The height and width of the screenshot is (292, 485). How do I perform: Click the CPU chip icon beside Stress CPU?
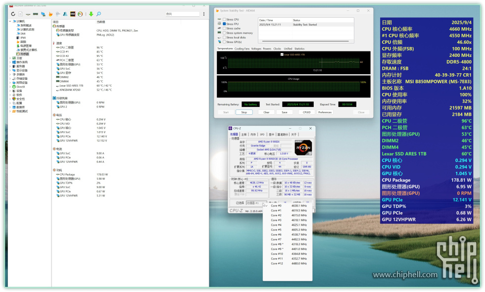pos(219,19)
